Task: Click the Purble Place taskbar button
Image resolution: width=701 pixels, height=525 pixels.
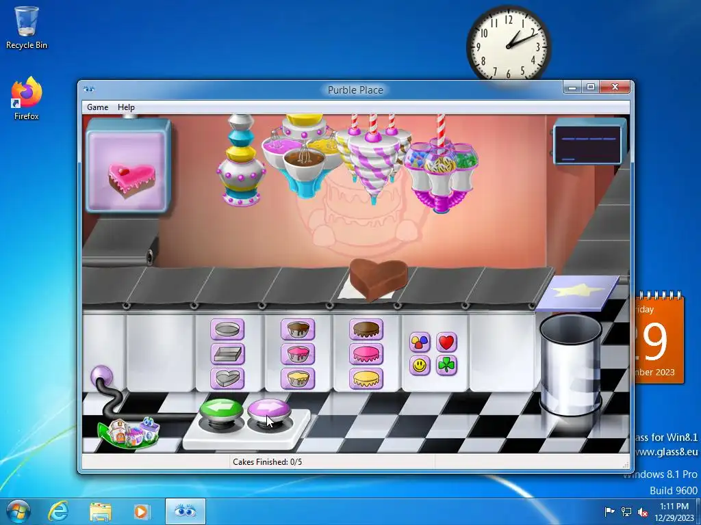Action: [x=186, y=511]
